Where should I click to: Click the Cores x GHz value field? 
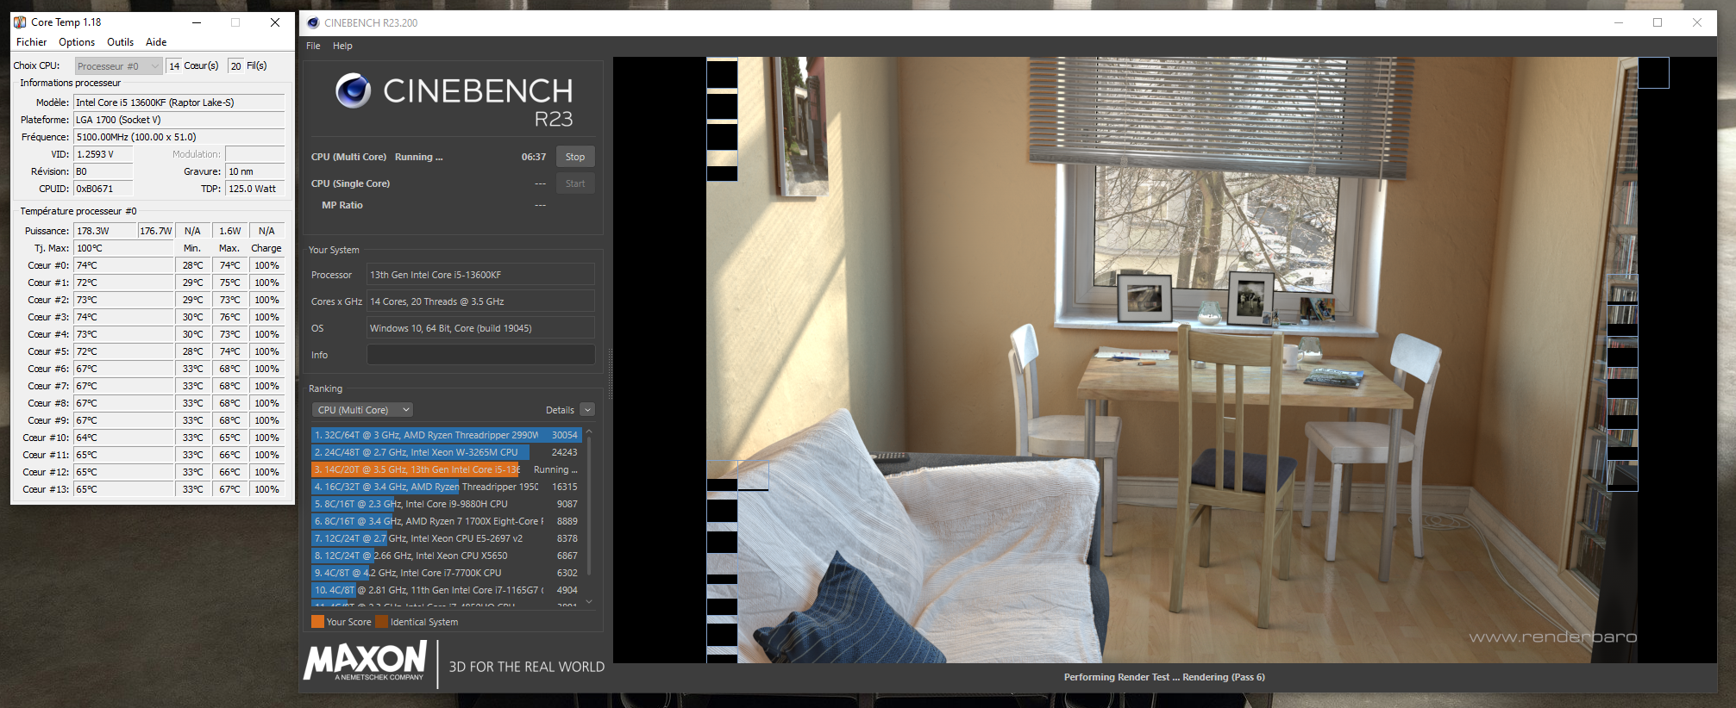pyautogui.click(x=480, y=301)
